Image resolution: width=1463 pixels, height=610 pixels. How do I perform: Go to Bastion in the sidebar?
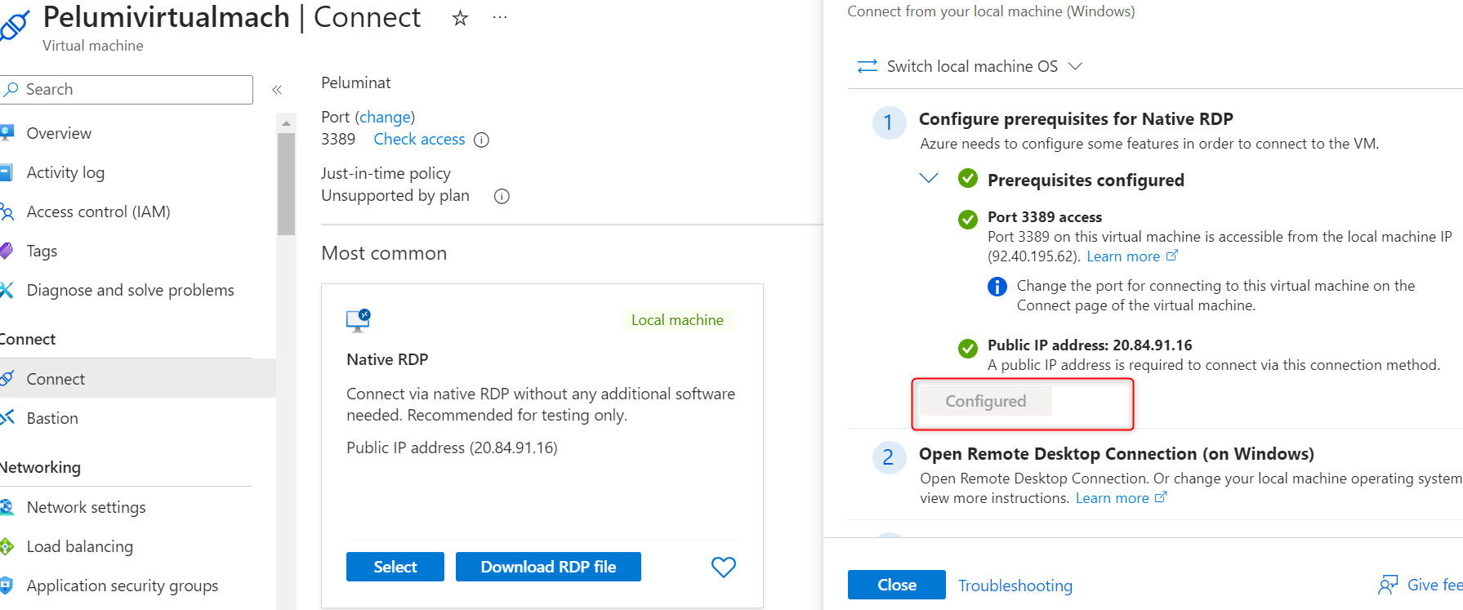point(52,418)
